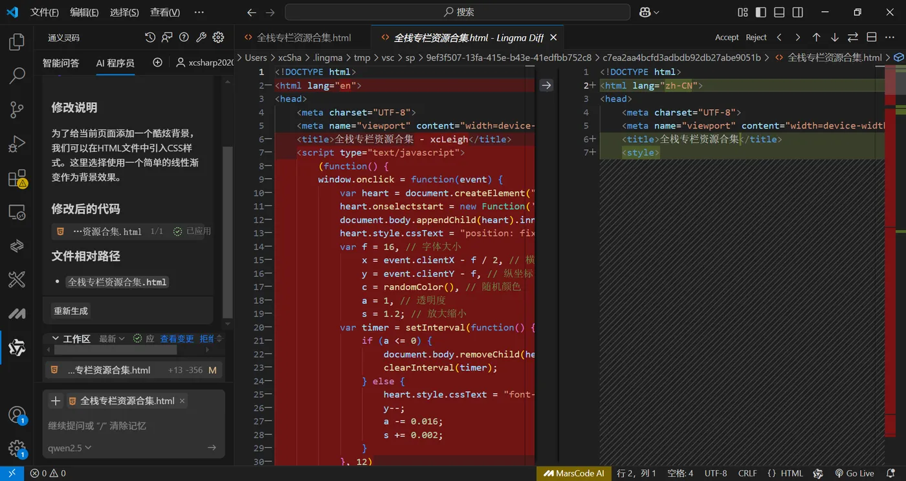
Task: Click the 重新生成 button
Action: [x=71, y=311]
